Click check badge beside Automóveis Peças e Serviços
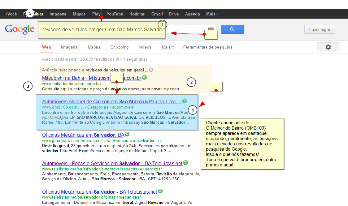Screen dimensions: 348x206 point(186,163)
